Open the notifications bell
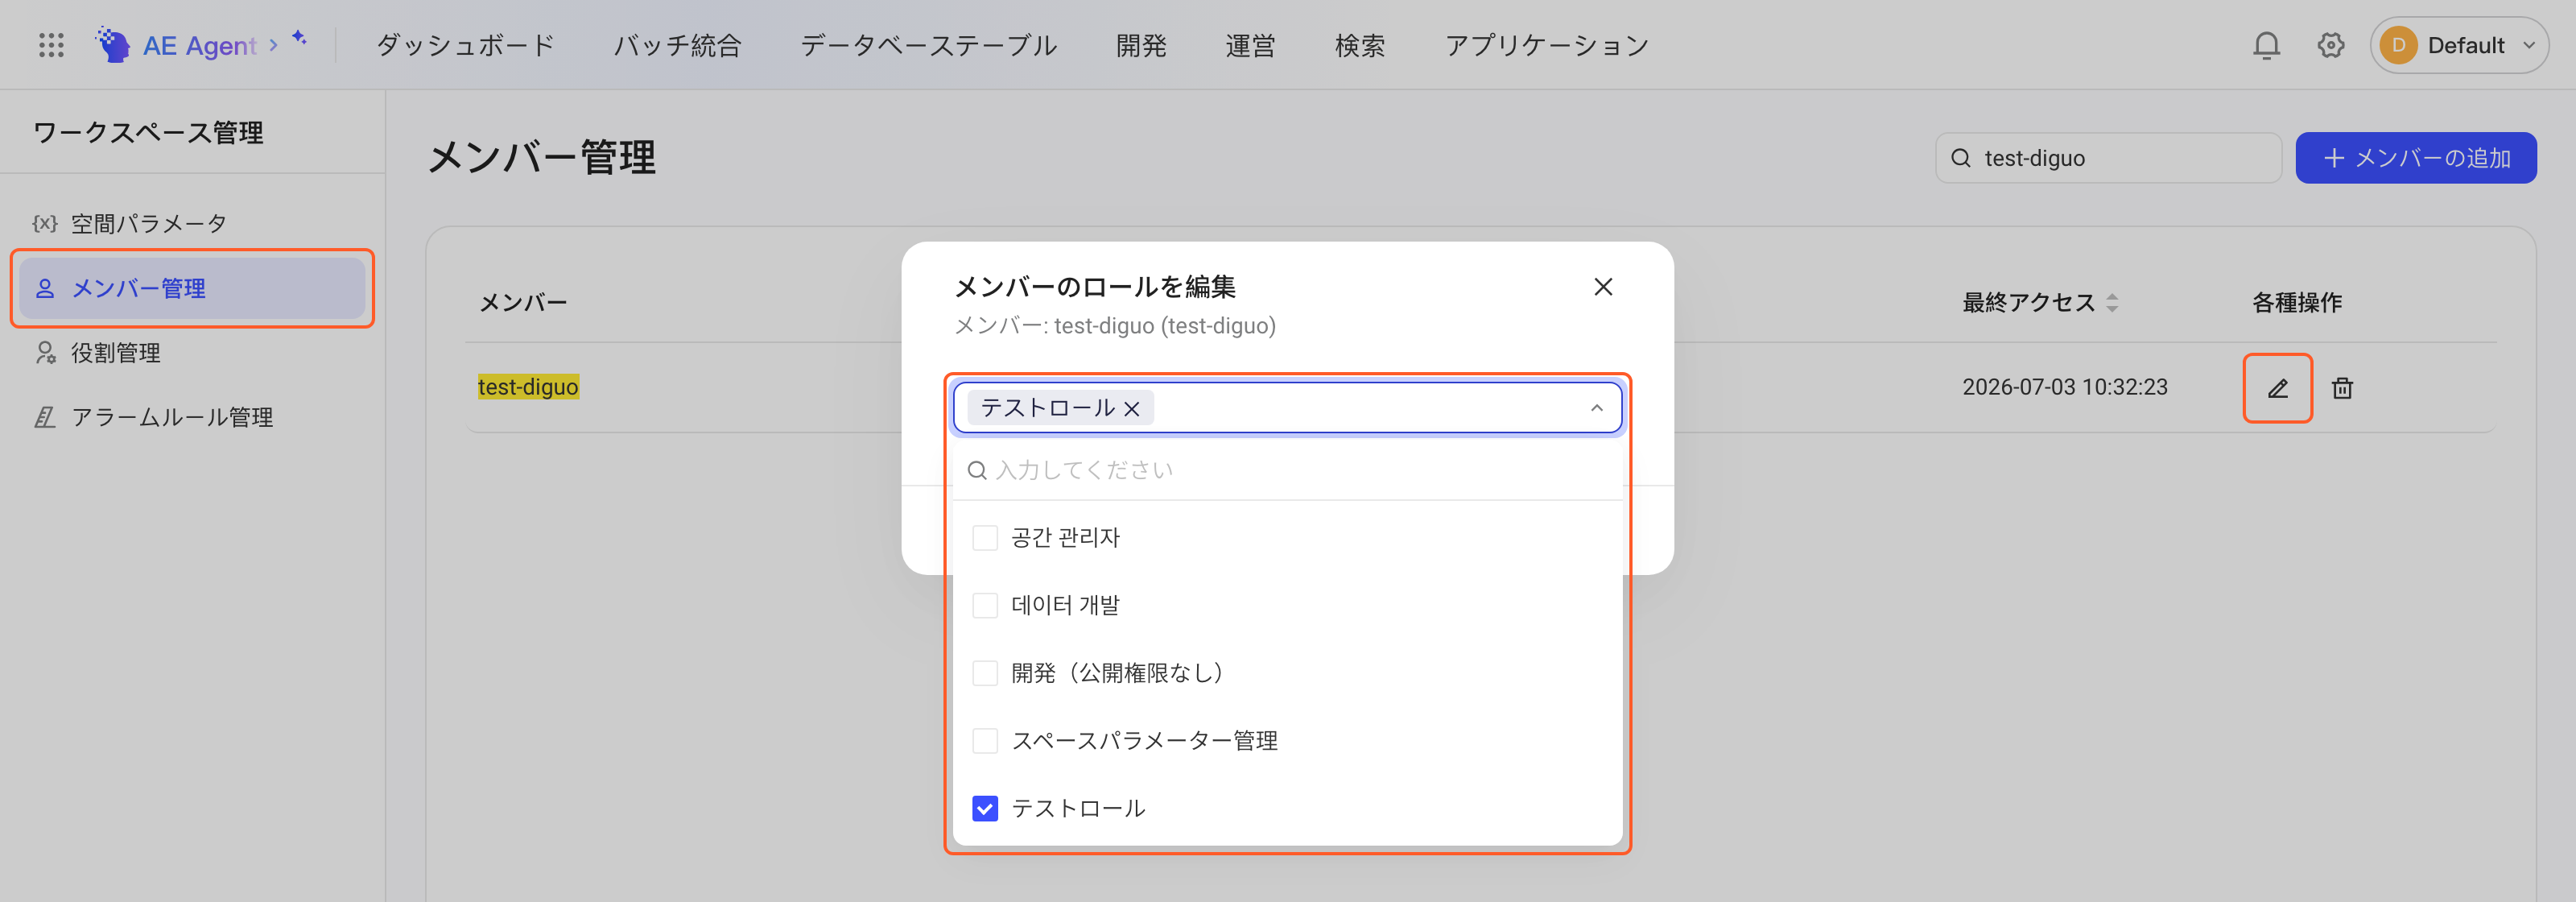 [x=2266, y=45]
